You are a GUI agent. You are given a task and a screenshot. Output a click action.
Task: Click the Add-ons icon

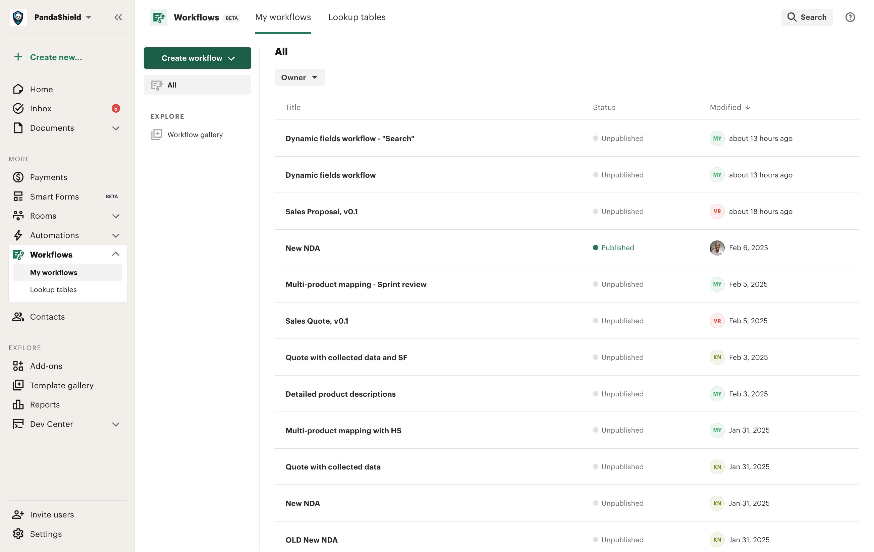18,366
